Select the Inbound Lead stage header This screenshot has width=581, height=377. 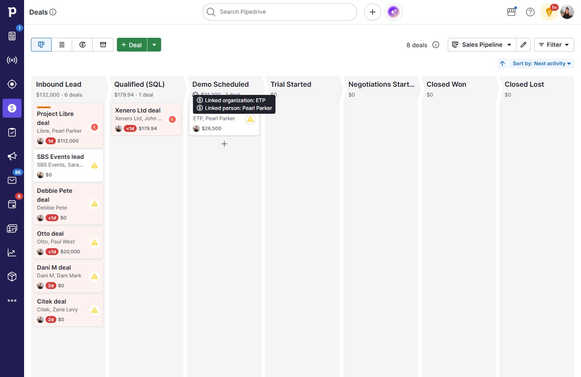point(59,84)
